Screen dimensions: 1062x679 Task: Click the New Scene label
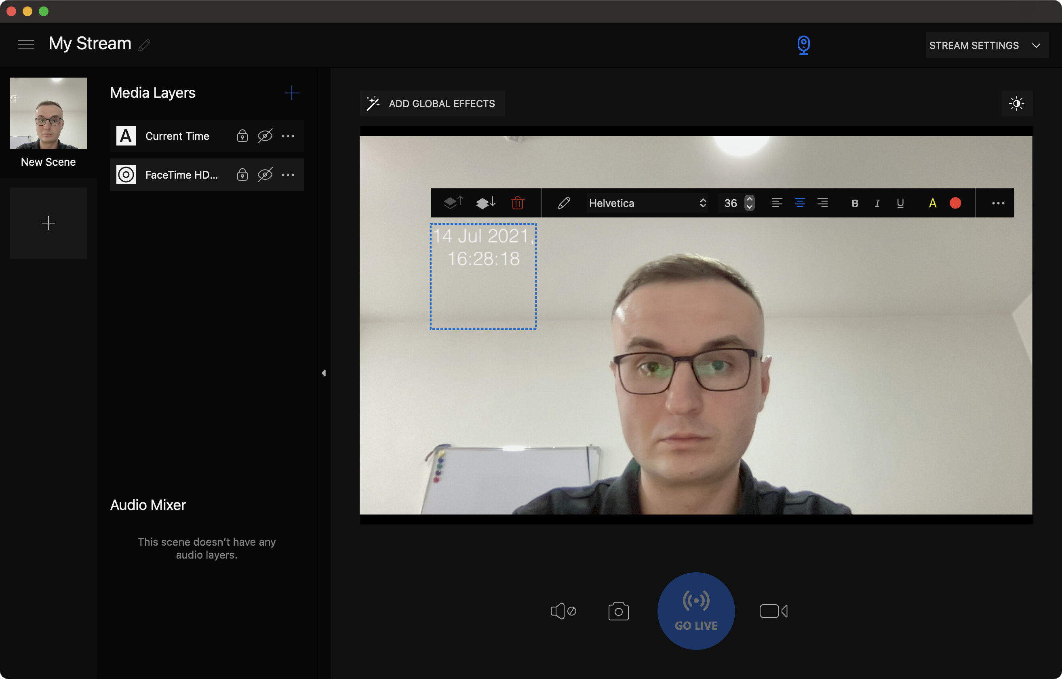[x=48, y=162]
